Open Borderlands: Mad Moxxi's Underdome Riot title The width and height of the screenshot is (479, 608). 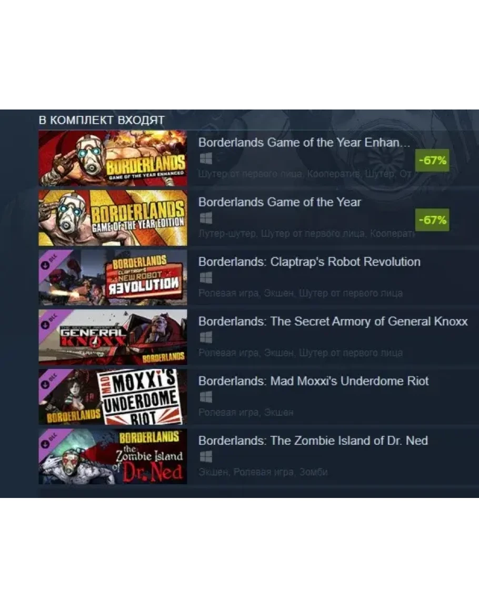point(313,381)
